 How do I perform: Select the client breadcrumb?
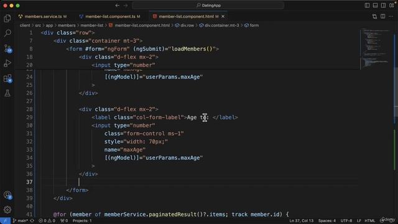(25, 26)
